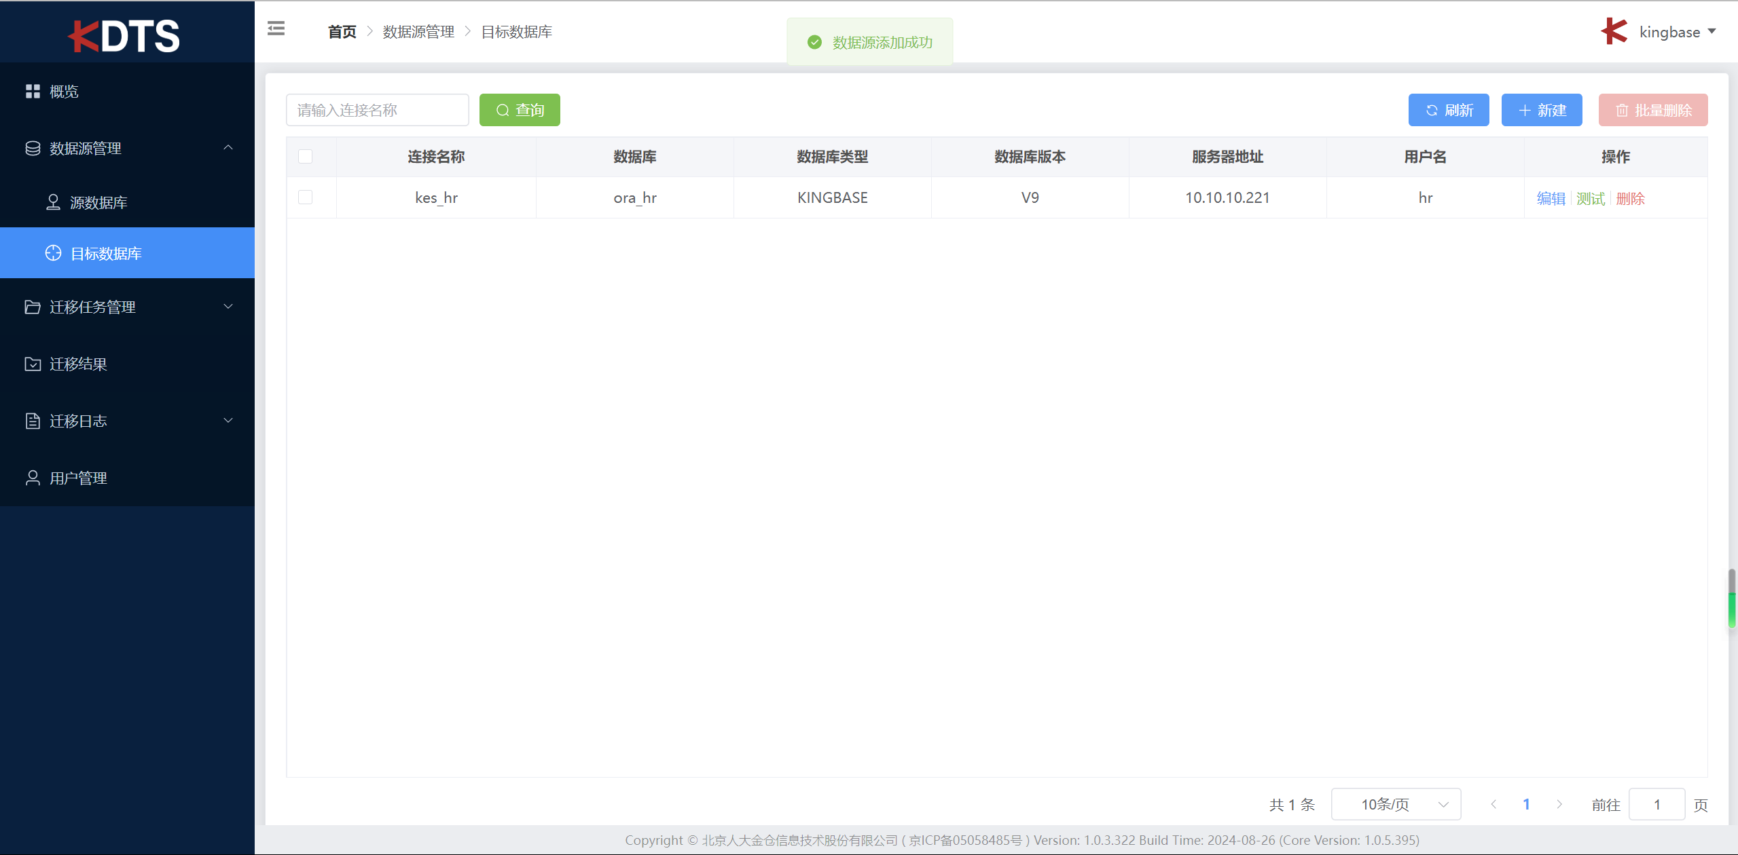
Task: Open the 10条/页 page size dropdown
Action: 1396,804
